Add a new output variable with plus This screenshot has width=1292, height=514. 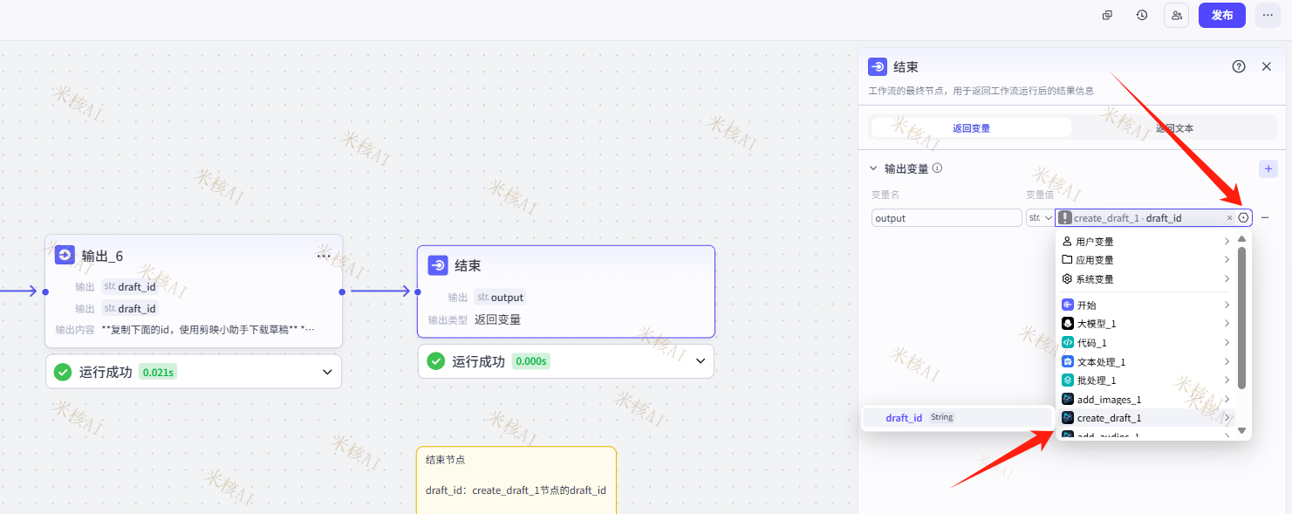tap(1268, 168)
